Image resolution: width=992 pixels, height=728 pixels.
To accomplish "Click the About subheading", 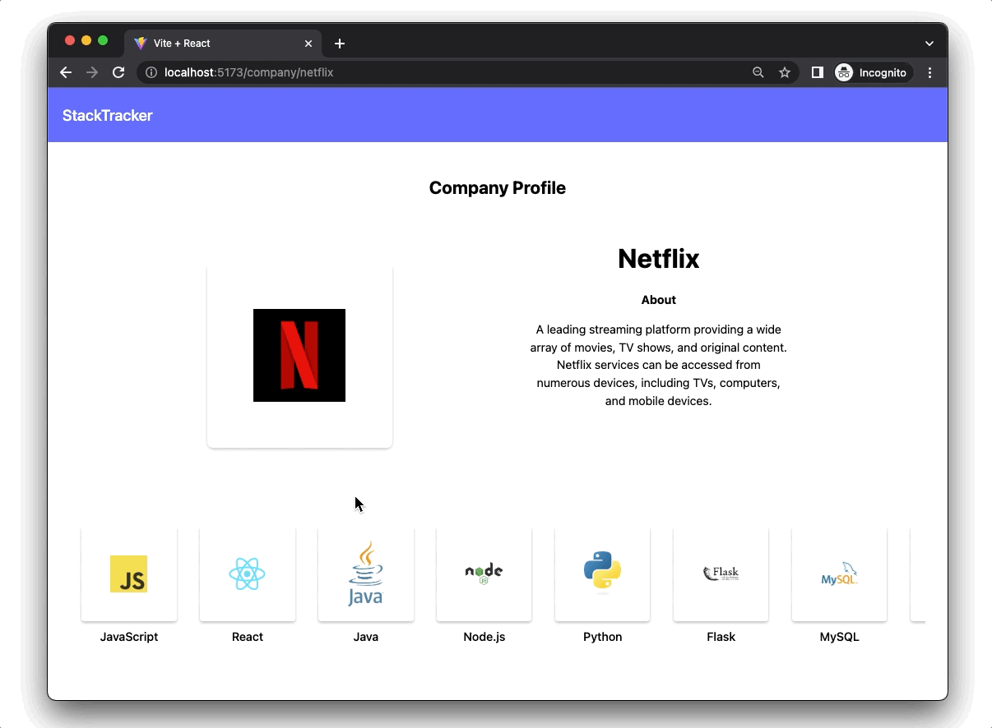I will click(x=659, y=300).
